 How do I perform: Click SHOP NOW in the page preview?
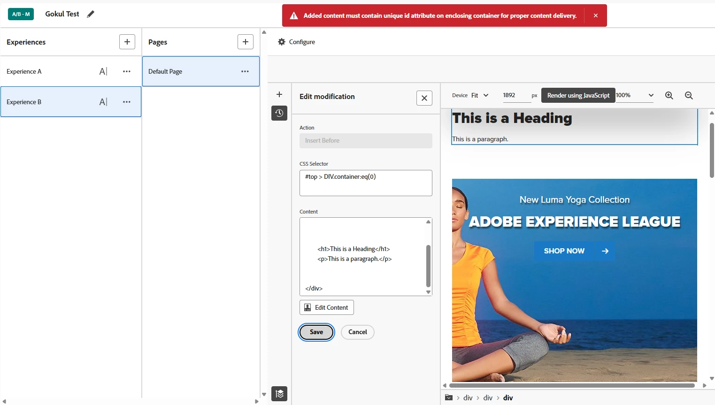point(564,251)
